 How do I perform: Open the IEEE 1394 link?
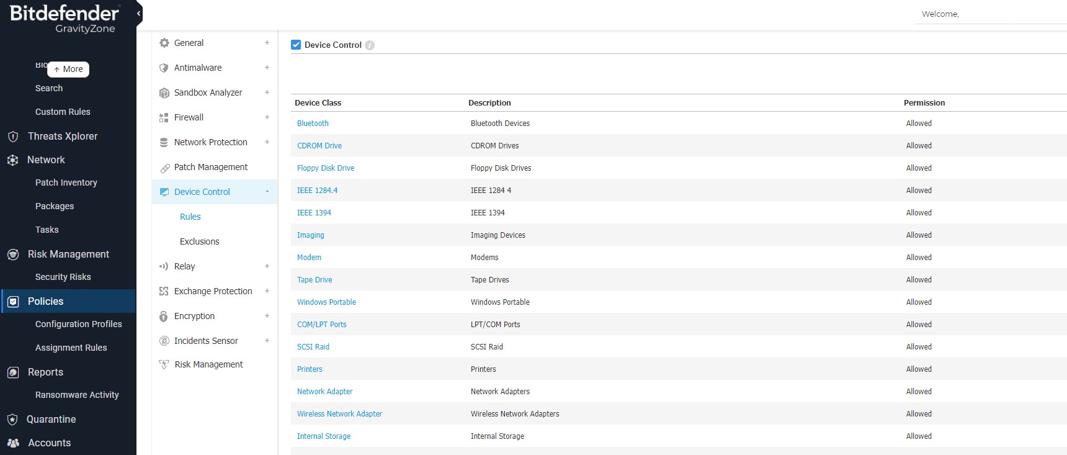(314, 213)
